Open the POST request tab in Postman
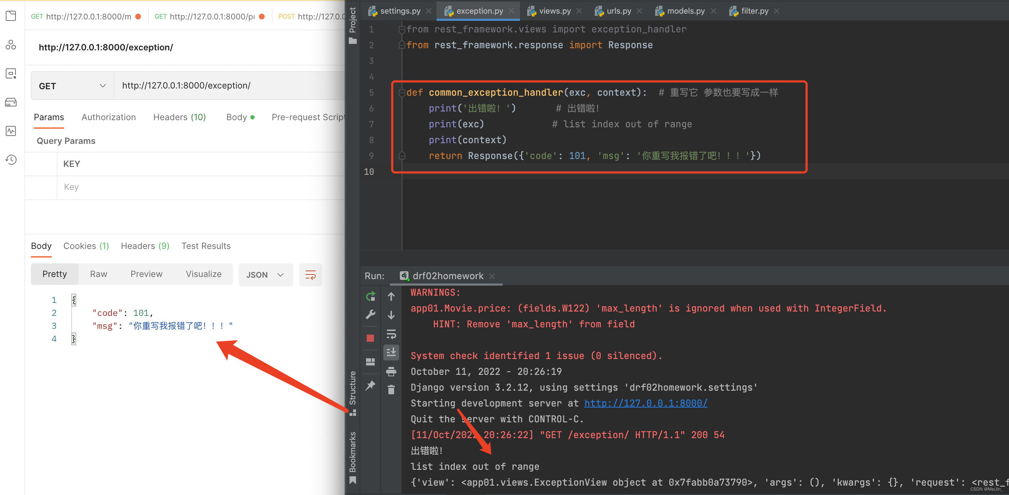1009x495 pixels. (311, 17)
